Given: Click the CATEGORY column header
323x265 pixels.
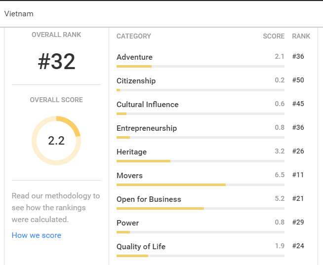Looking at the screenshot, I should 133,36.
